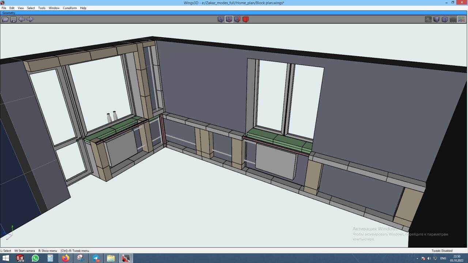Open the Cuneiform menu
468x263 pixels.
pos(70,8)
